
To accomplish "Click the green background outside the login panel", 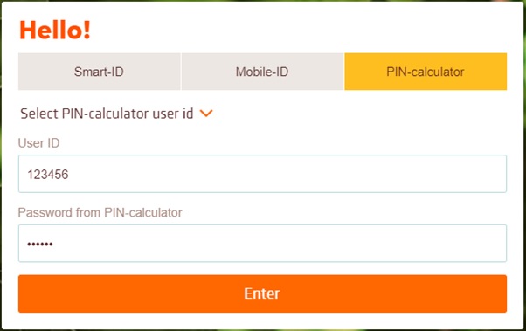I will tap(524, 168).
